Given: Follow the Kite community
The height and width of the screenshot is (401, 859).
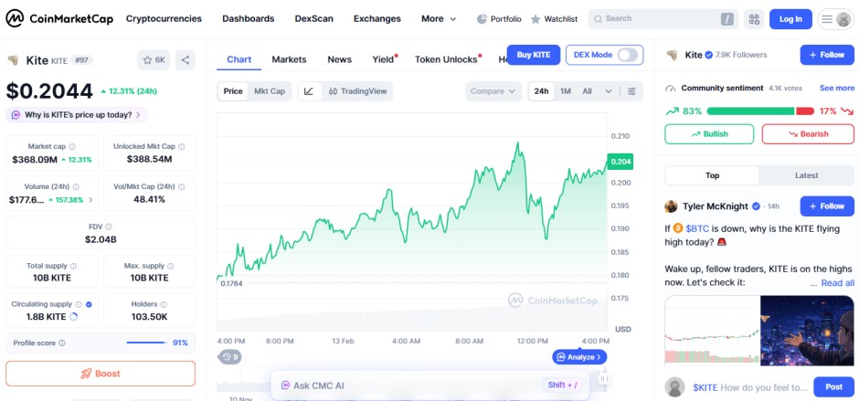Looking at the screenshot, I should pyautogui.click(x=827, y=55).
